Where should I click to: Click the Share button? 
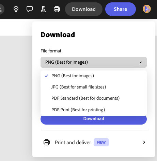(x=121, y=9)
